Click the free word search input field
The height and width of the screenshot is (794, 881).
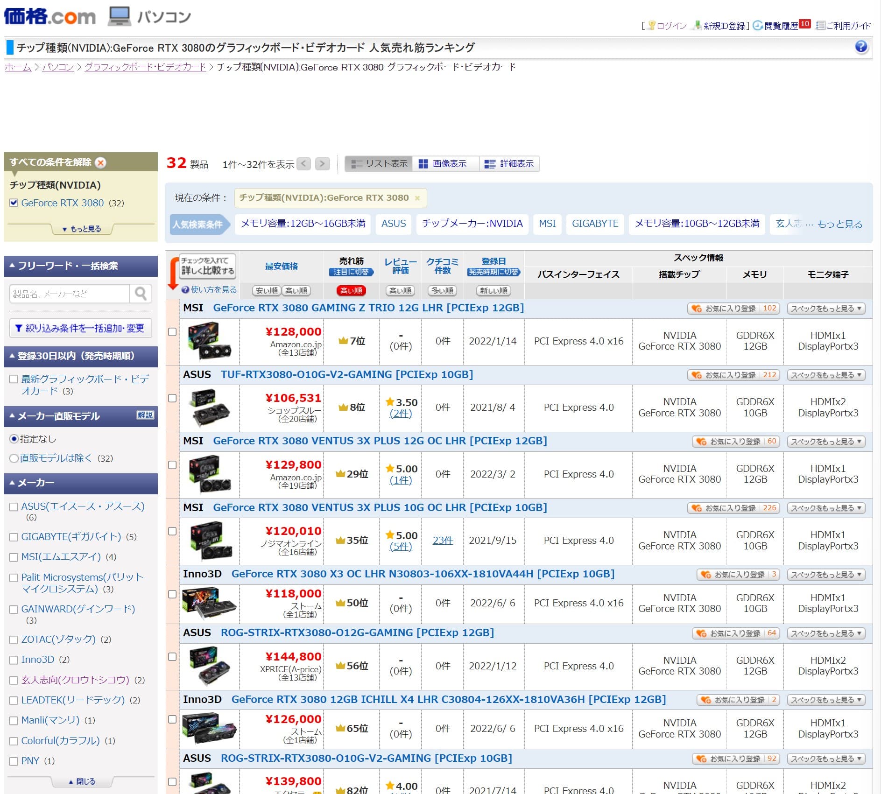(69, 294)
